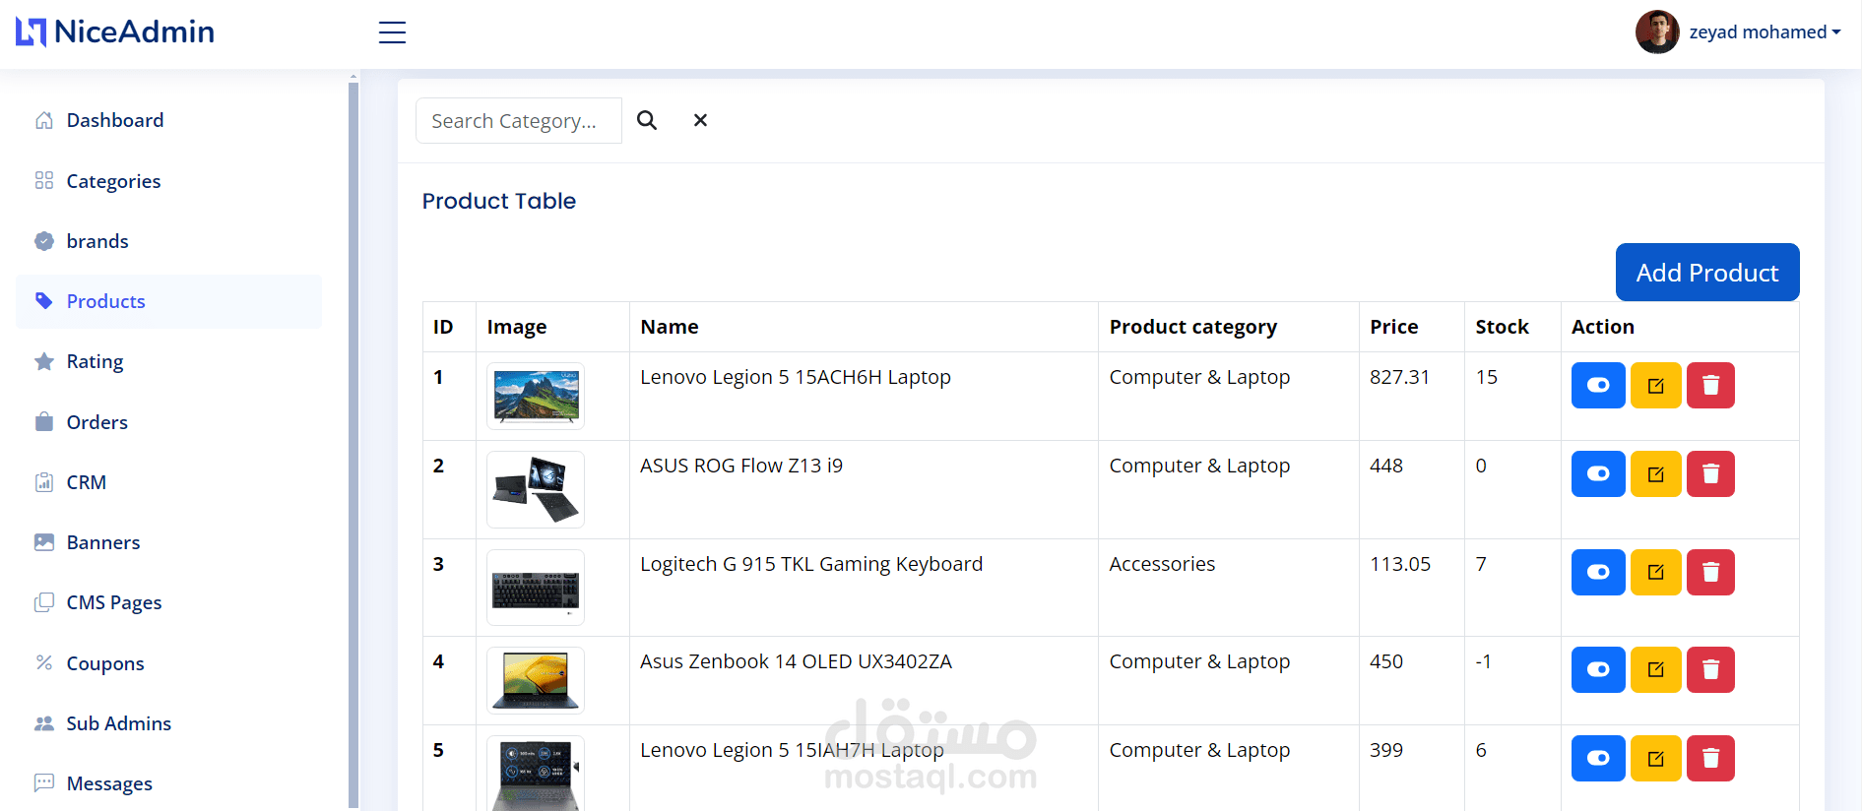Screen dimensions: 1862x811
Task: Open Lenovo Legion 5 15ACH6H thumbnail image
Action: click(536, 396)
